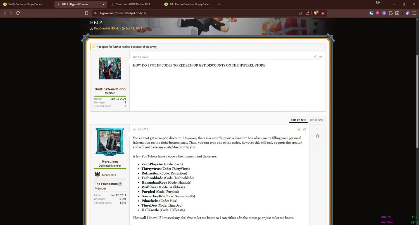Open the Bitwarden extension icon

371,13
